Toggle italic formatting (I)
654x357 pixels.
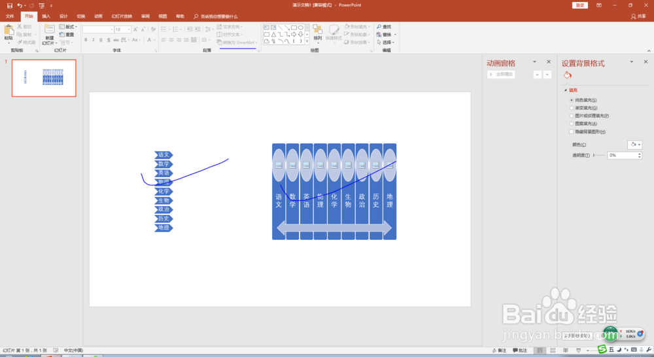(x=94, y=40)
